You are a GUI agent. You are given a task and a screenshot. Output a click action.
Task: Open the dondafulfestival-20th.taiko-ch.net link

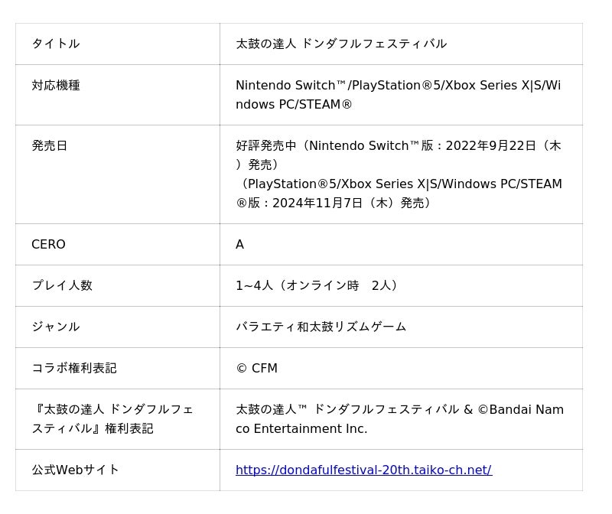pos(363,470)
